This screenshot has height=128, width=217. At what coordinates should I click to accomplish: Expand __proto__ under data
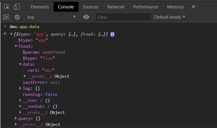point(25,76)
